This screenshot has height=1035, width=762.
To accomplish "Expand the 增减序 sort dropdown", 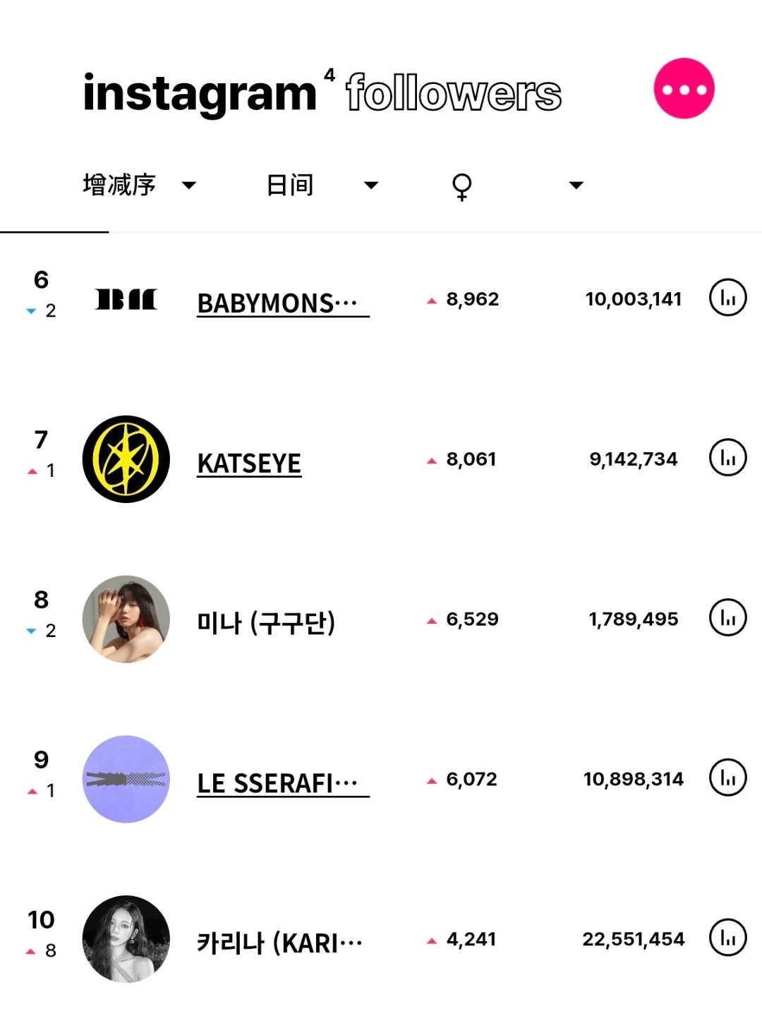I will 139,185.
